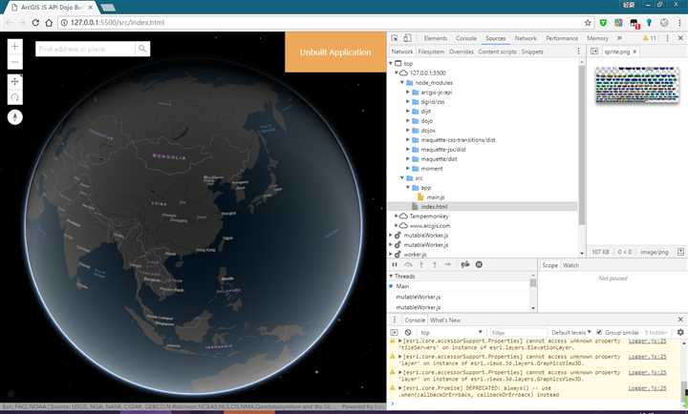The image size is (688, 414).
Task: Open main.js in the file tree
Action: pos(436,197)
